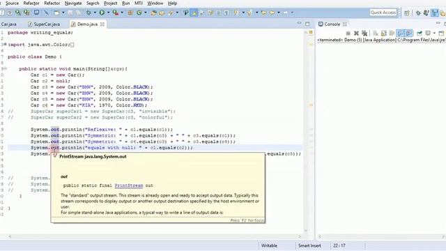
Task: Open the Help menu
Action: tap(172, 3)
